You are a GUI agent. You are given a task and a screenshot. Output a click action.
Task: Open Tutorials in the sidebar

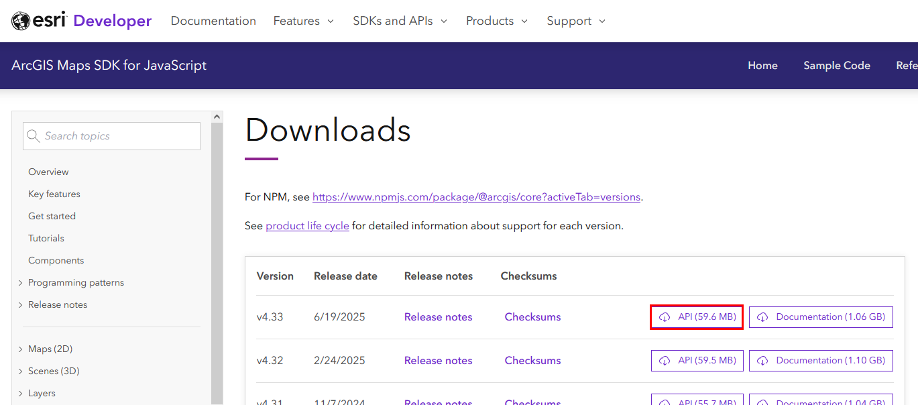coord(46,238)
